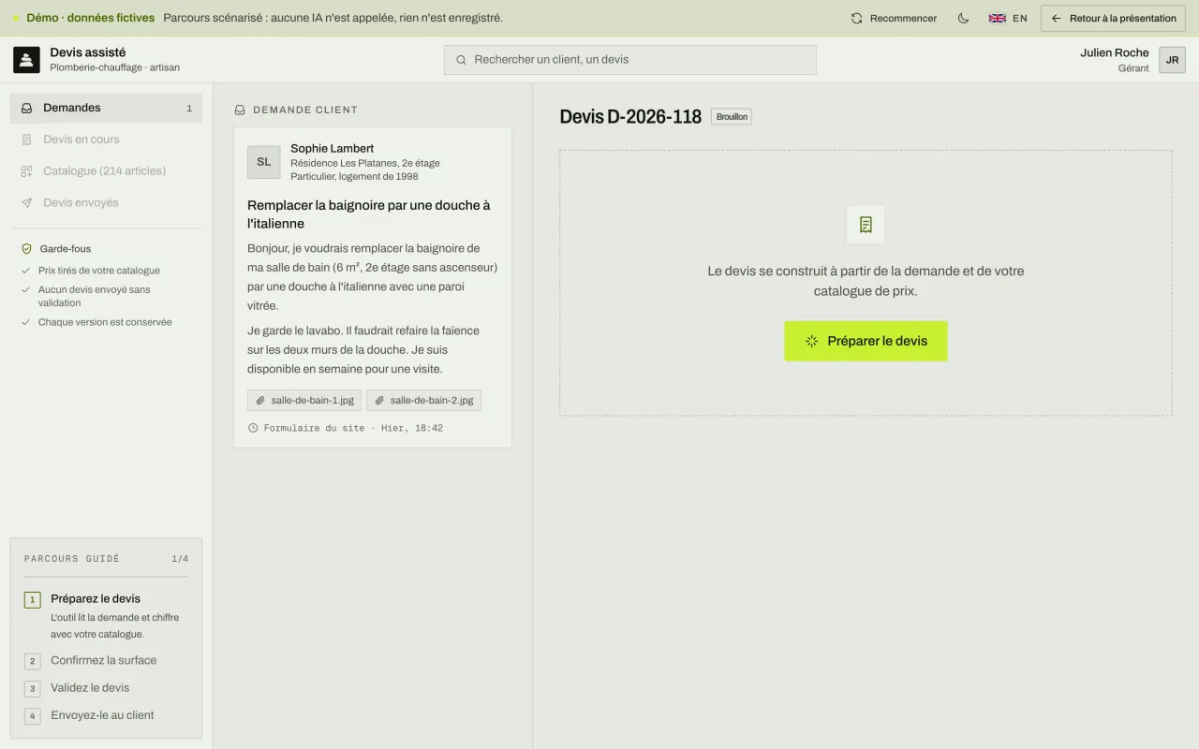Screen dimensions: 1199x749
Task: Open the Demandes section
Action: tap(106, 108)
